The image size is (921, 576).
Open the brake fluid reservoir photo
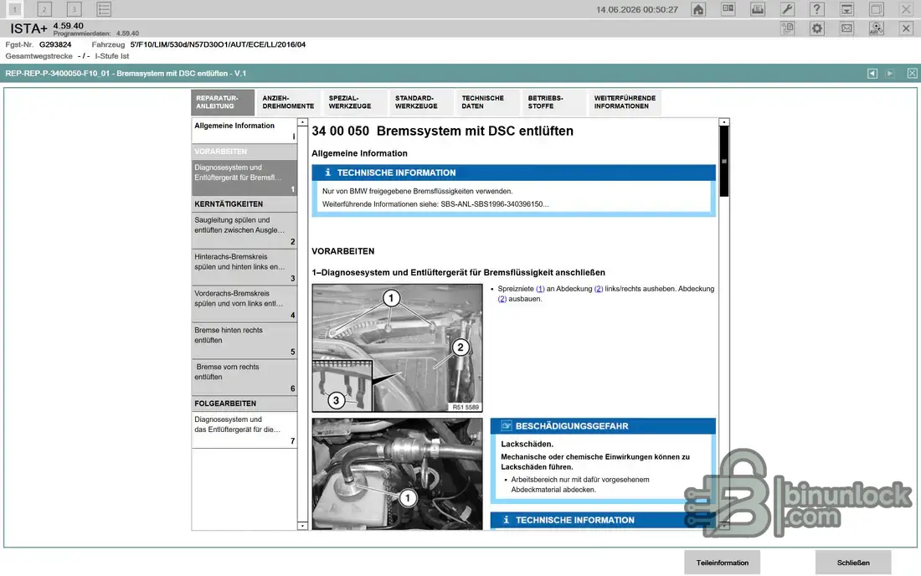pyautogui.click(x=397, y=474)
